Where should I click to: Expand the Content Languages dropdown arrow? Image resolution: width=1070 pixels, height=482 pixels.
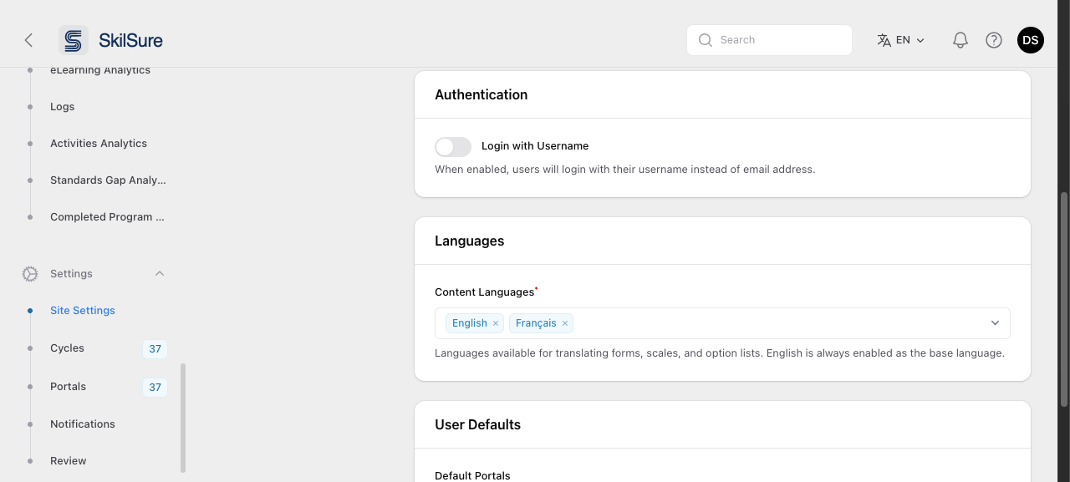tap(995, 323)
